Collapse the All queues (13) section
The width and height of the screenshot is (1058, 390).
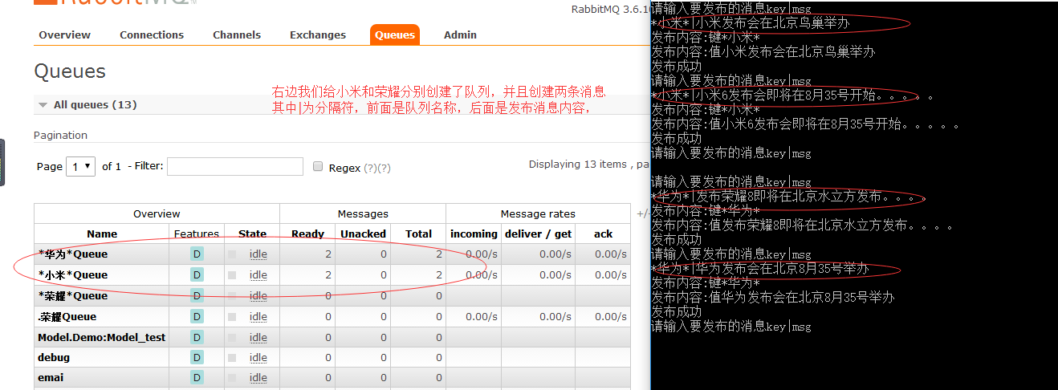pos(88,104)
